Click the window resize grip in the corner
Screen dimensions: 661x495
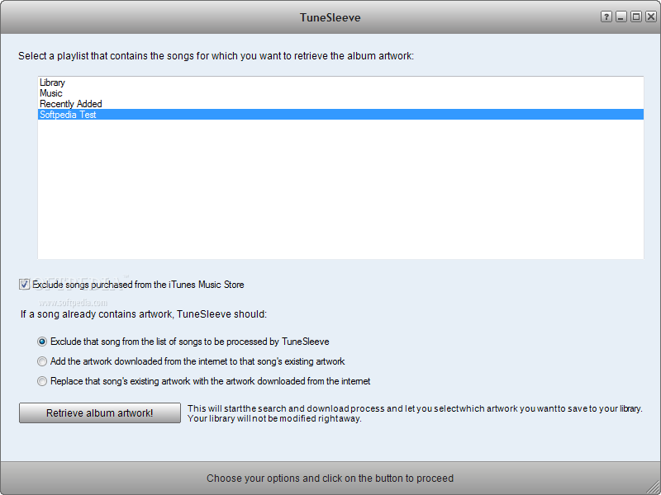653,488
